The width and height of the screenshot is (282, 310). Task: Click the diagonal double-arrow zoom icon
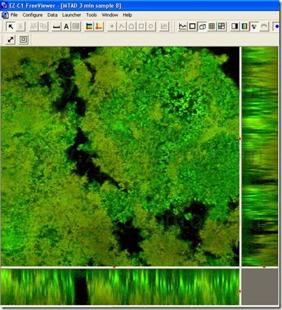[x=10, y=40]
